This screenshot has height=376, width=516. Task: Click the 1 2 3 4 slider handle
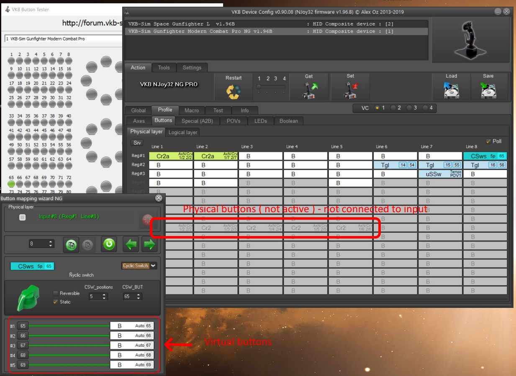[x=259, y=86]
